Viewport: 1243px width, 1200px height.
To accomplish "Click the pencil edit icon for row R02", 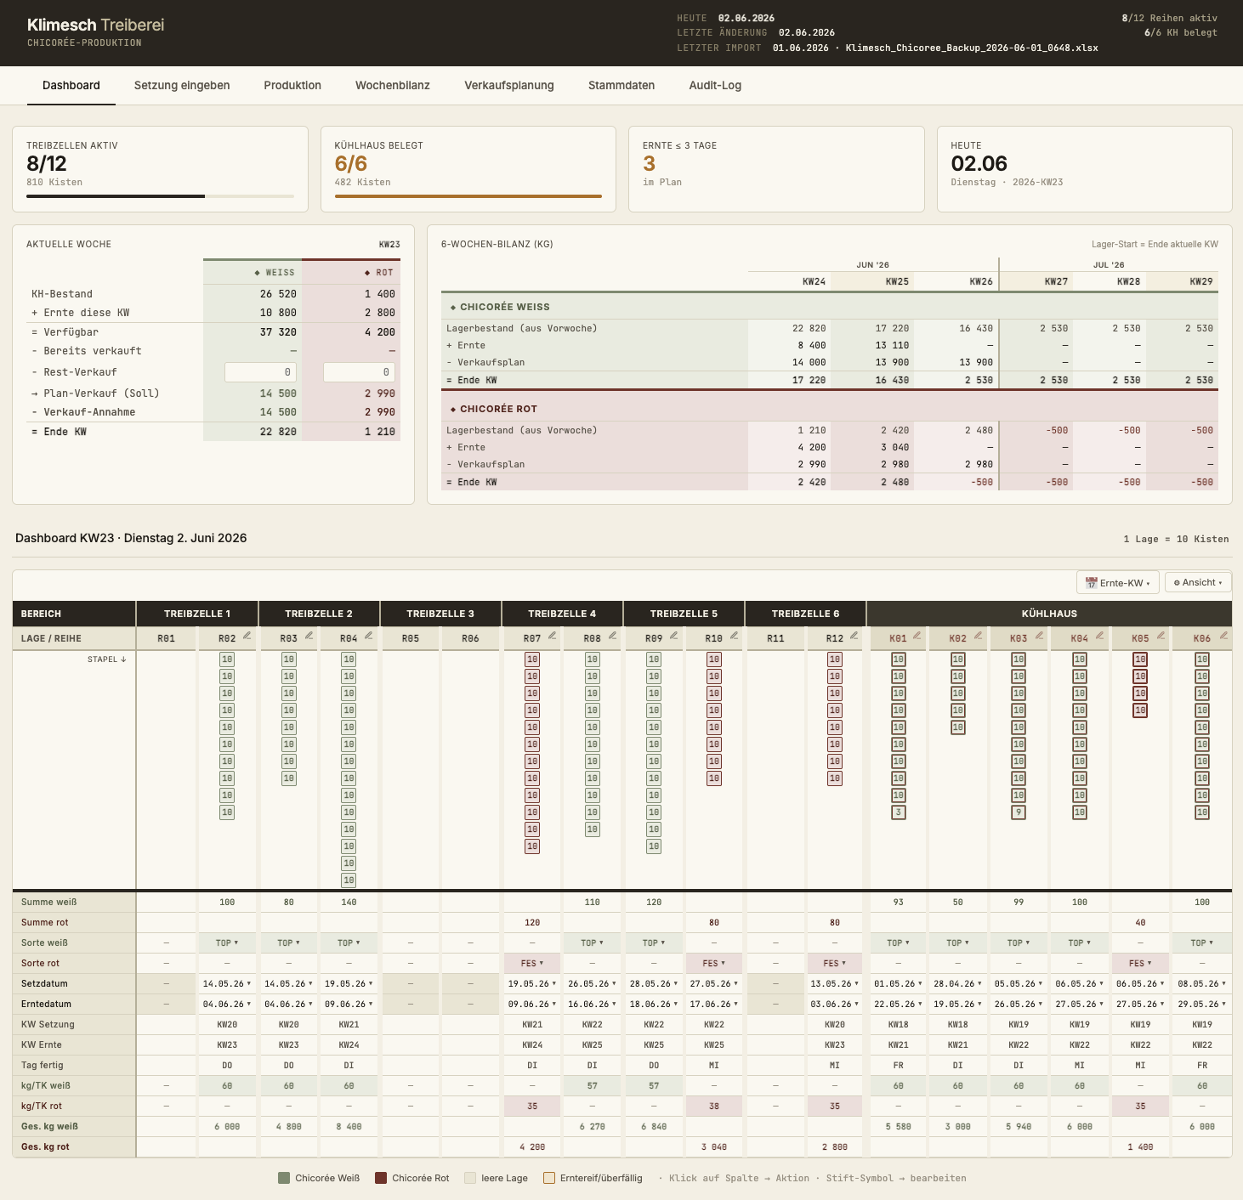I will pyautogui.click(x=247, y=636).
